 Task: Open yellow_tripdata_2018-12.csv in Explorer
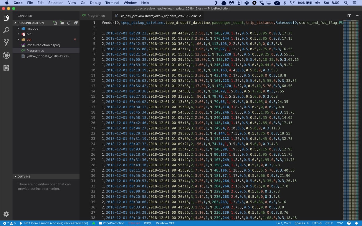(x=48, y=56)
